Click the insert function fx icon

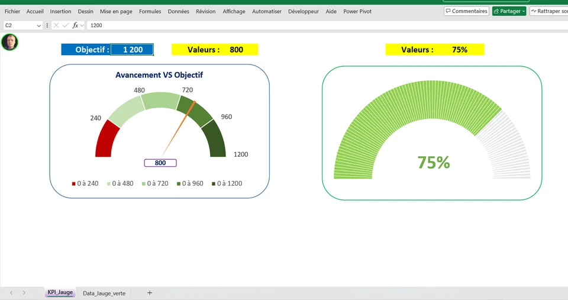click(x=75, y=25)
